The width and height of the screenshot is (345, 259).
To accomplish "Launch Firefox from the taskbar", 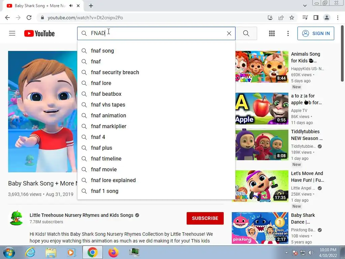I will [x=114, y=252].
